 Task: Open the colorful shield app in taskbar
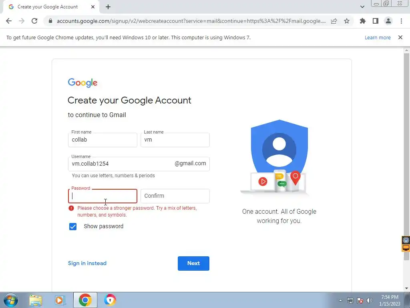click(x=110, y=300)
